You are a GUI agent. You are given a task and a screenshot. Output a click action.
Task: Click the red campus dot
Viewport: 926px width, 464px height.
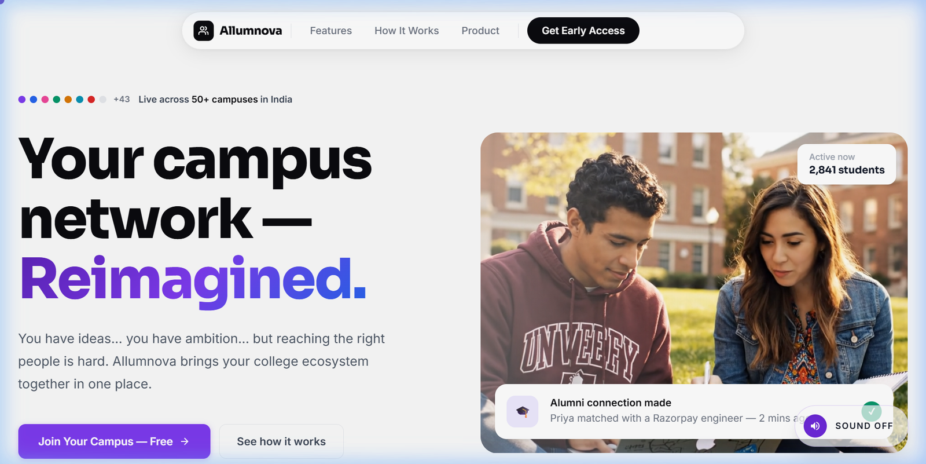pyautogui.click(x=91, y=100)
